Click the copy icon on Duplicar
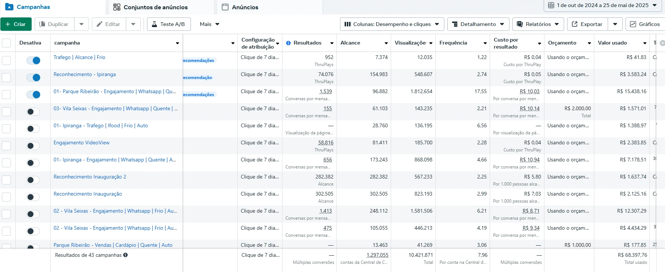665x272 pixels. (x=42, y=24)
